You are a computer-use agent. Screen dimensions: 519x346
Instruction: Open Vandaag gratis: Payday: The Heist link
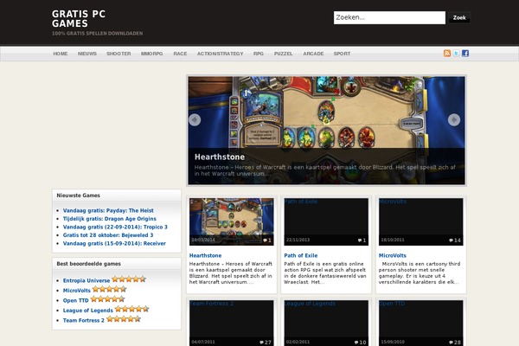[108, 210]
